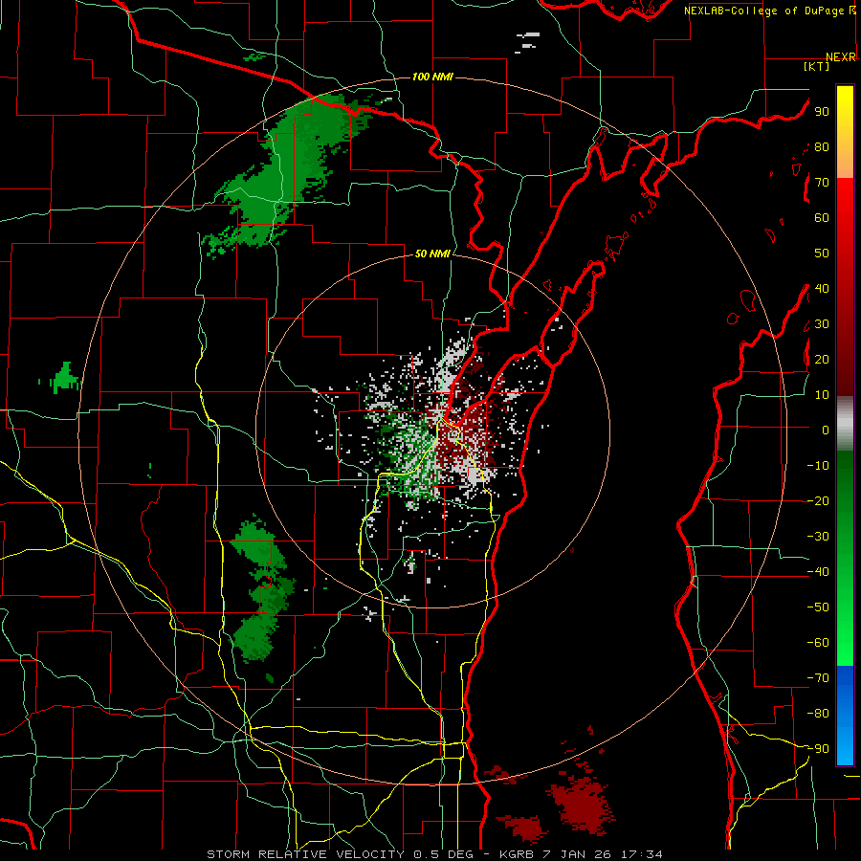The height and width of the screenshot is (861, 861).
Task: Click the KGRB radar site identifier in the footer
Action: (515, 854)
